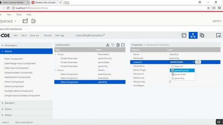Open the About link
The height and width of the screenshot is (125, 223).
pyautogui.click(x=6, y=122)
